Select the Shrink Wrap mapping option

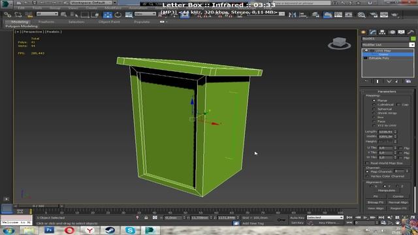pyautogui.click(x=374, y=113)
